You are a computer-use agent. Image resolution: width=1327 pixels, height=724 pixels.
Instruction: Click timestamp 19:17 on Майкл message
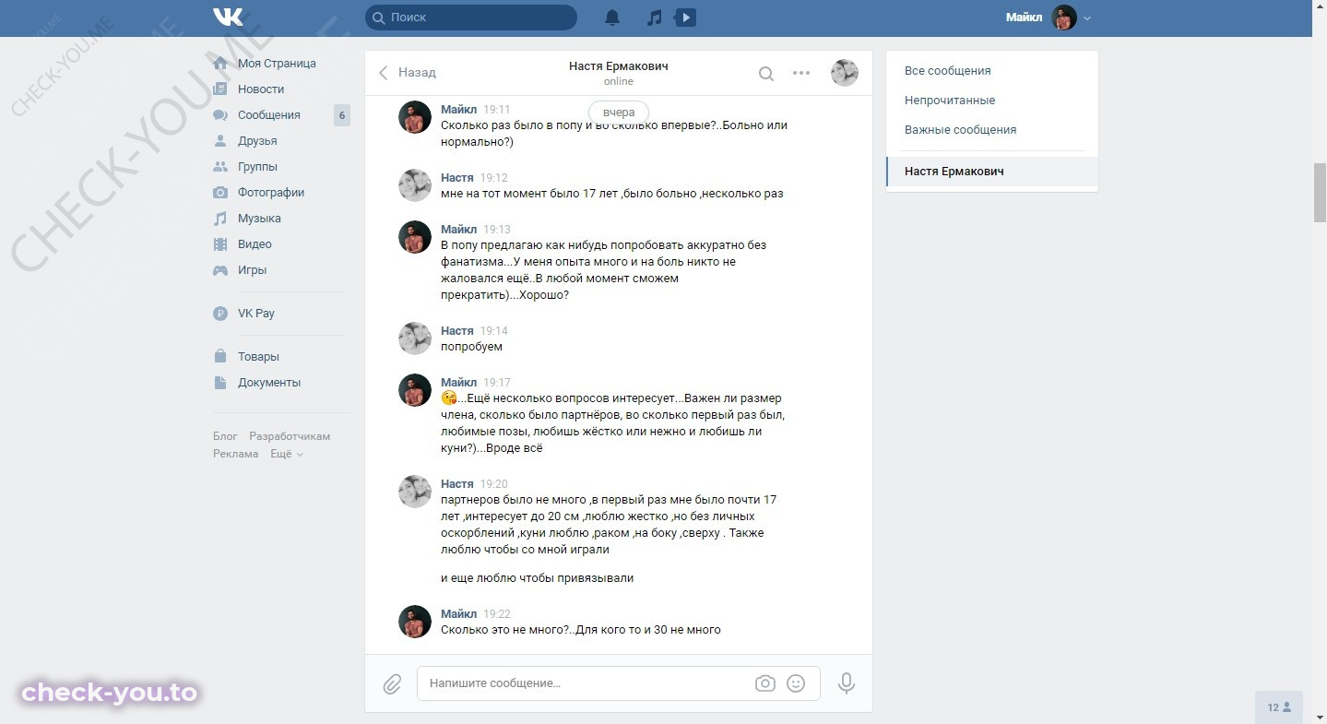pos(497,382)
